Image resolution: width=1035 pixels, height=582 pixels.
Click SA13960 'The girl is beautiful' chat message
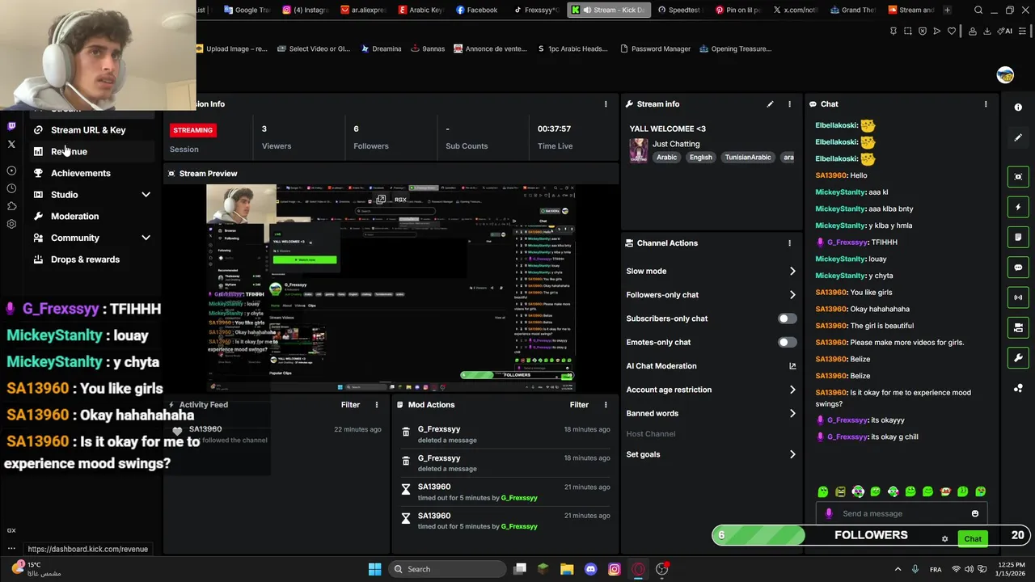864,326
